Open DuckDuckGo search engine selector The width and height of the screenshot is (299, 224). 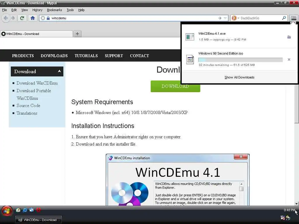click(235, 18)
